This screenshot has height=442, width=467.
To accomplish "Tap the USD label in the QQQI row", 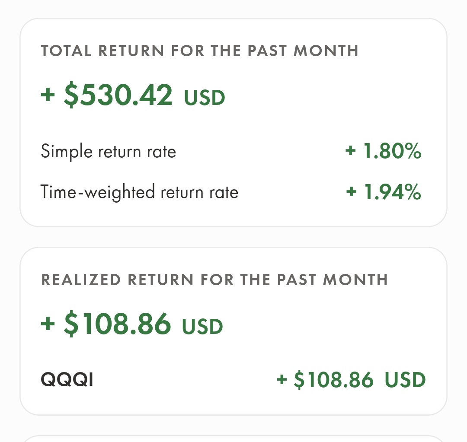I will click(x=405, y=380).
